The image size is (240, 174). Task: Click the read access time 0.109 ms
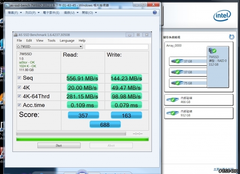tap(82, 105)
